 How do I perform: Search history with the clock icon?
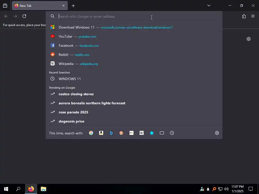point(172,133)
